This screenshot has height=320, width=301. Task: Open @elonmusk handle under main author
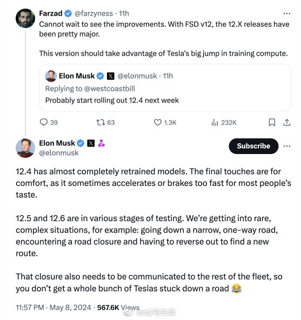tap(59, 153)
